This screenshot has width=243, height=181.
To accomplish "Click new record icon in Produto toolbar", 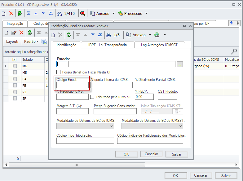I will click(x=4, y=14).
